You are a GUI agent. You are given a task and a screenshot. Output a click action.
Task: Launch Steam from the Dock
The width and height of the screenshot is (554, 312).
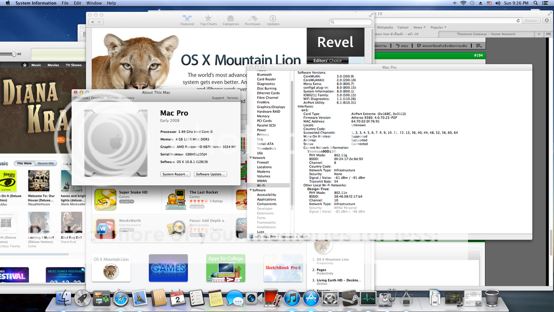(x=349, y=298)
